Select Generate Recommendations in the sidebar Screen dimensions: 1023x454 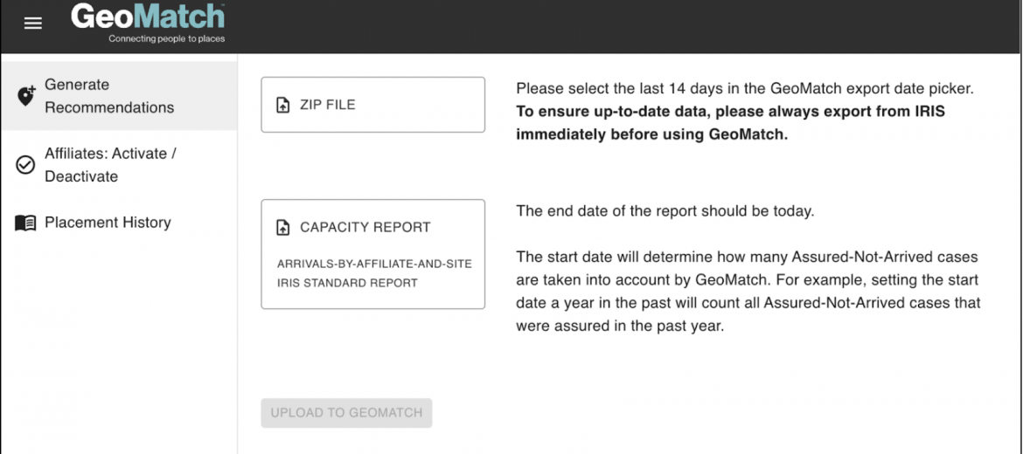click(x=119, y=96)
